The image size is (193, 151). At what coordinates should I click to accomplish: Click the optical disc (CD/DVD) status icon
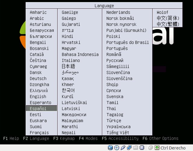coord(117,148)
